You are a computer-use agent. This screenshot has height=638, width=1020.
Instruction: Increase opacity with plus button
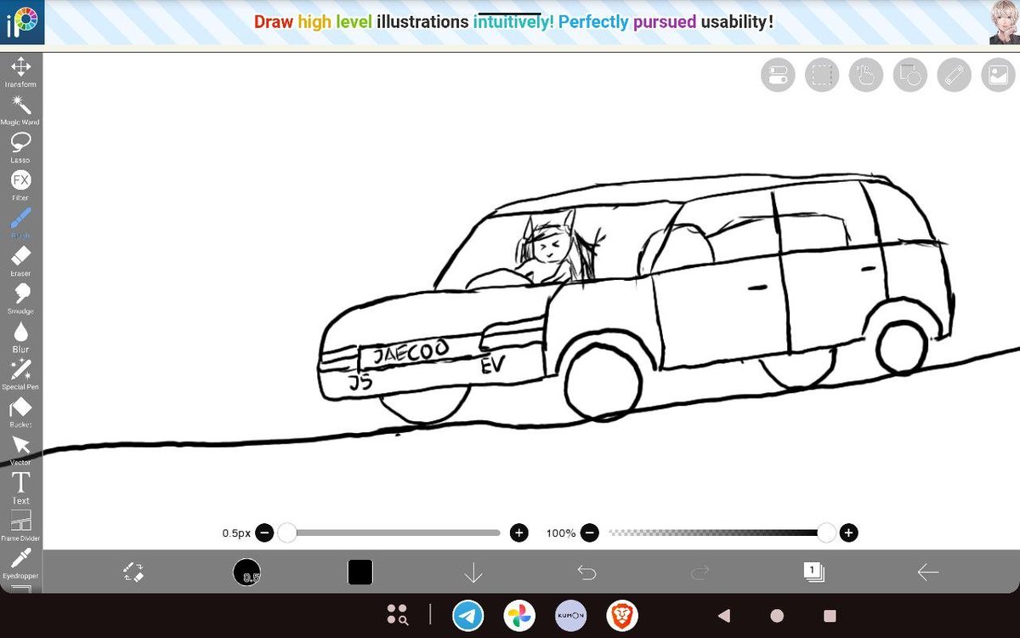847,533
